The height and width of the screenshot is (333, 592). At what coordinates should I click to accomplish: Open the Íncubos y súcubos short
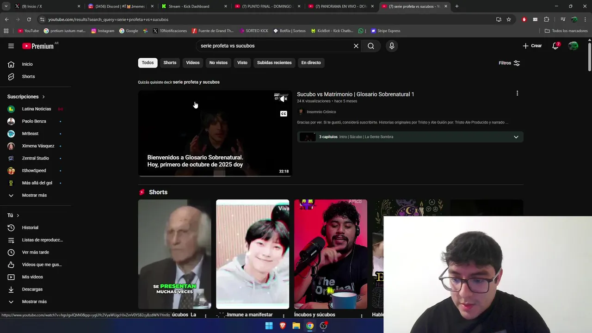point(331,254)
